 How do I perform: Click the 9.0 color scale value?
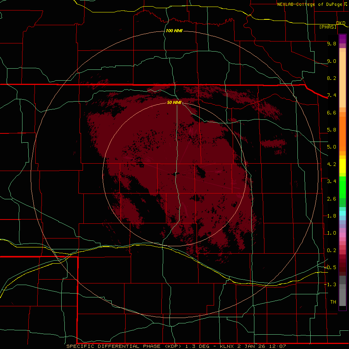(x=332, y=61)
